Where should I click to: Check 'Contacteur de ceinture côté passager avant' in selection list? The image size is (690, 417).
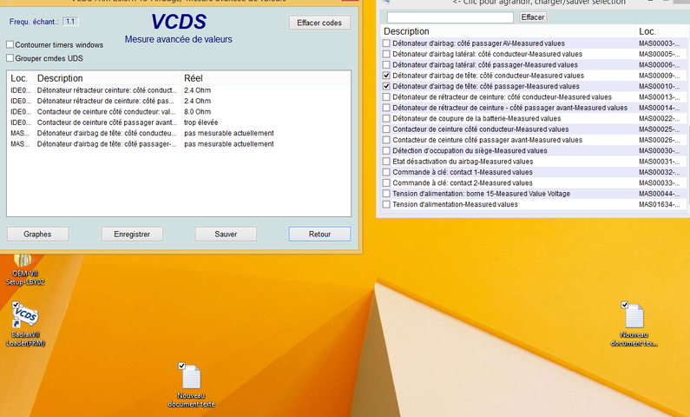[386, 140]
